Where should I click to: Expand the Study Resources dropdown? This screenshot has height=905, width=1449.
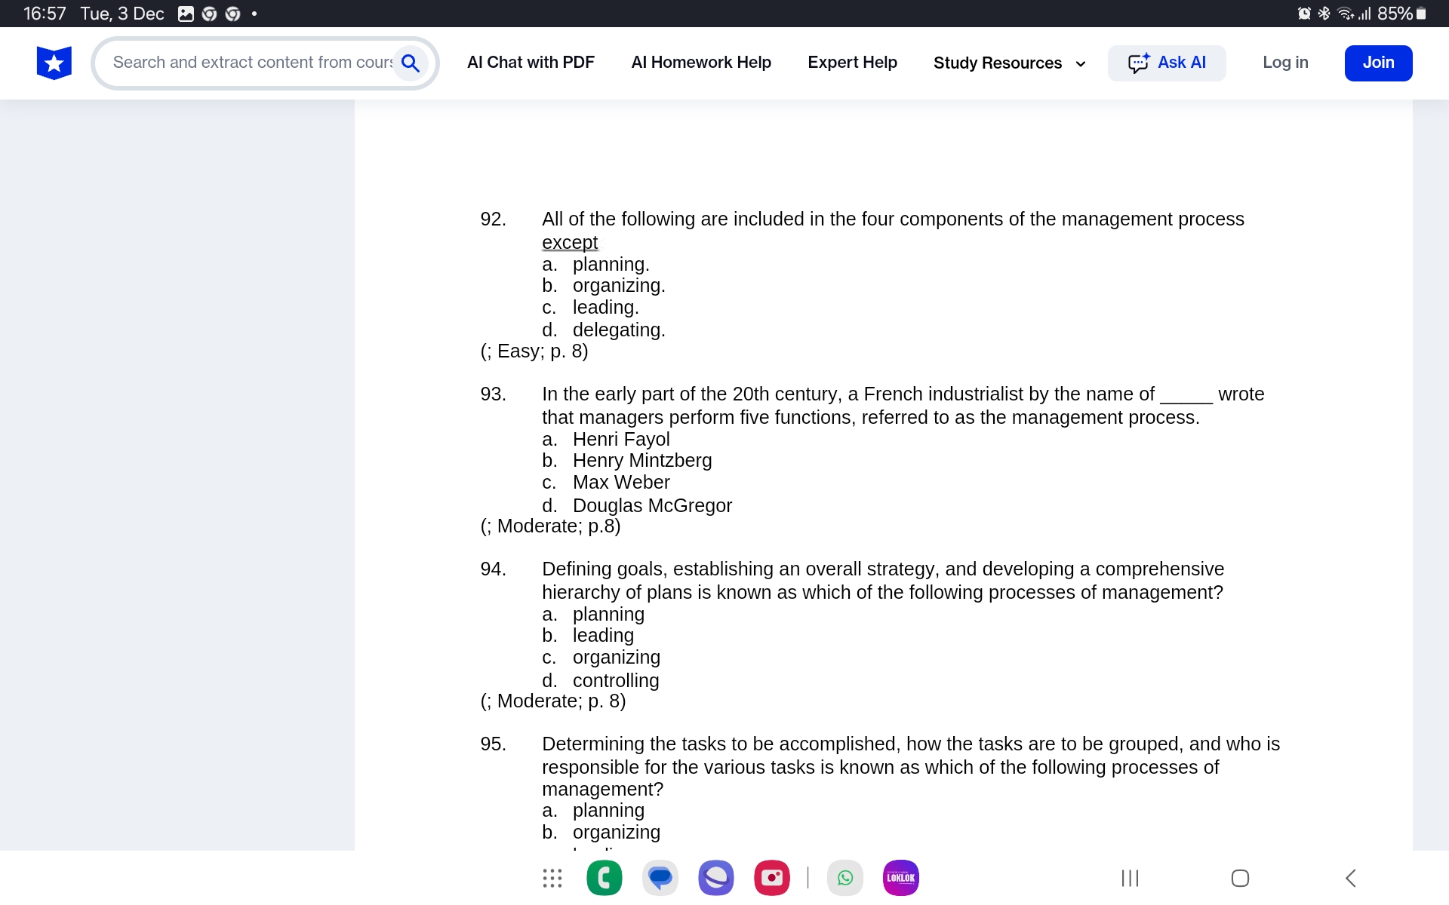point(1009,63)
